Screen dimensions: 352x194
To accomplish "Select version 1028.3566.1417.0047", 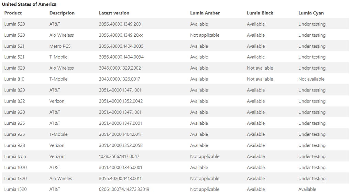I will [119, 156].
